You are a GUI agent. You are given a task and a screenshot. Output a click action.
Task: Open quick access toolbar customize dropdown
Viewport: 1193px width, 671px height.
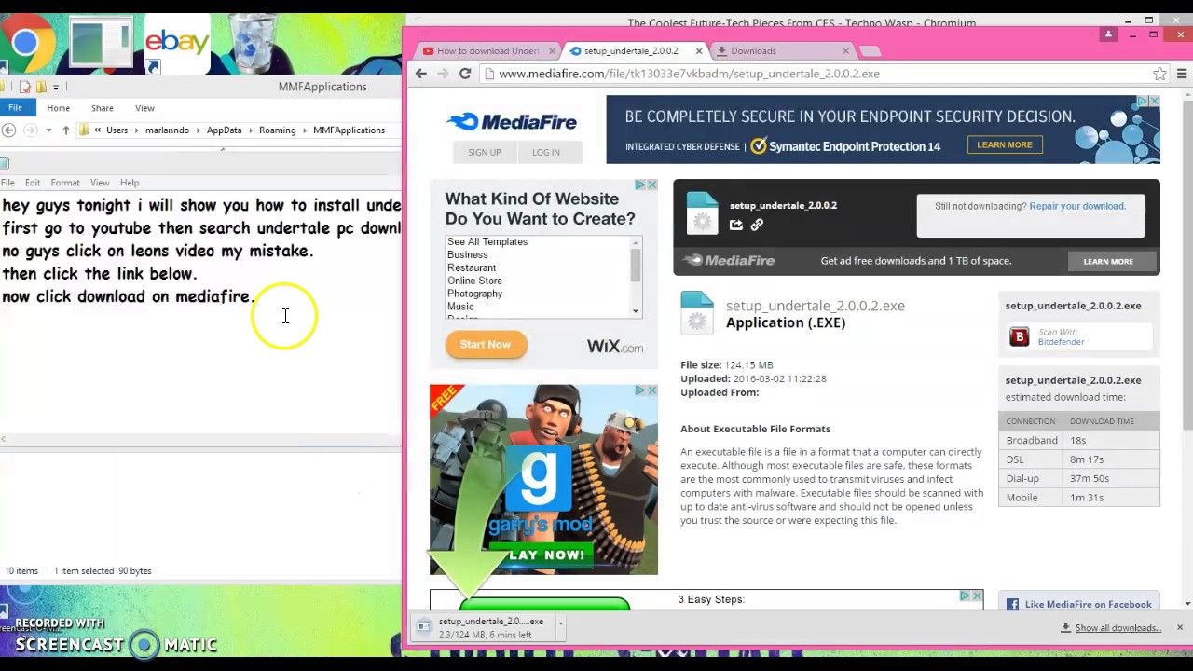click(56, 87)
